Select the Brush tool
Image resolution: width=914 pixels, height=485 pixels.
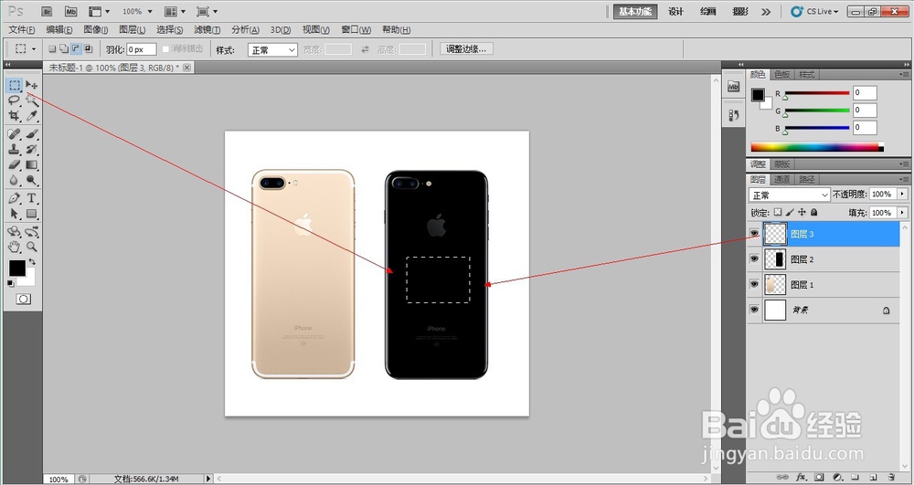click(31, 134)
